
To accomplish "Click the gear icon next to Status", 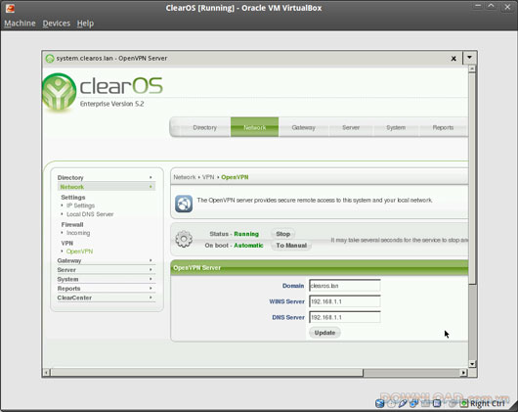I will pos(184,240).
